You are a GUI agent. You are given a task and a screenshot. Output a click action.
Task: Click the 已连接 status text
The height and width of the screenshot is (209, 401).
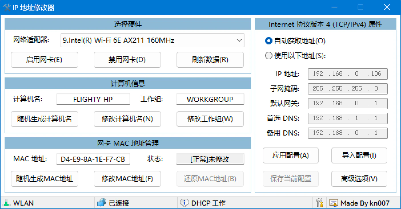[119, 203]
